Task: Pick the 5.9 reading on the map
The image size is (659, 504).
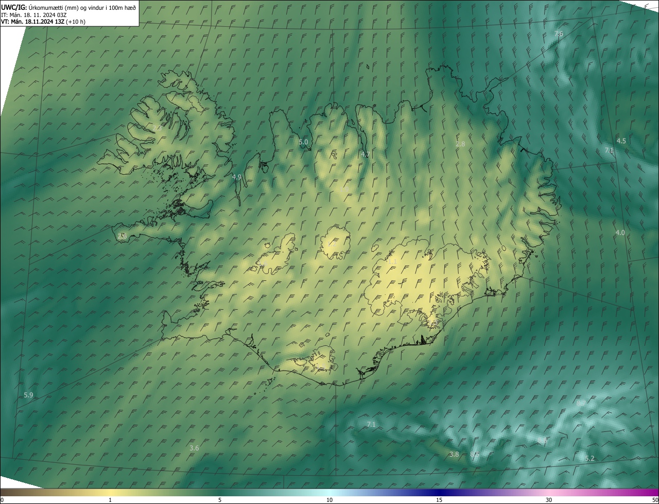Action: (28, 395)
